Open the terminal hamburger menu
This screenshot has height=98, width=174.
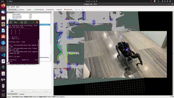(x=25, y=22)
